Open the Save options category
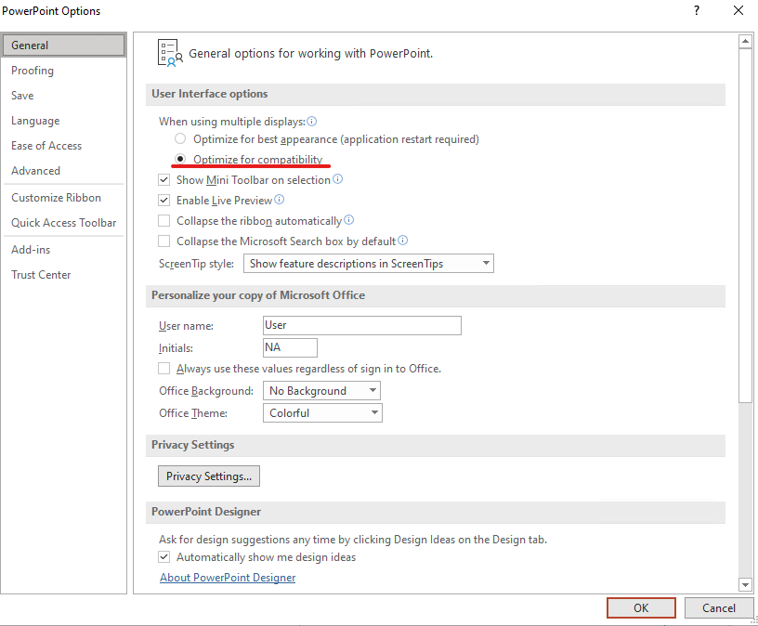758x626 pixels. 64,96
